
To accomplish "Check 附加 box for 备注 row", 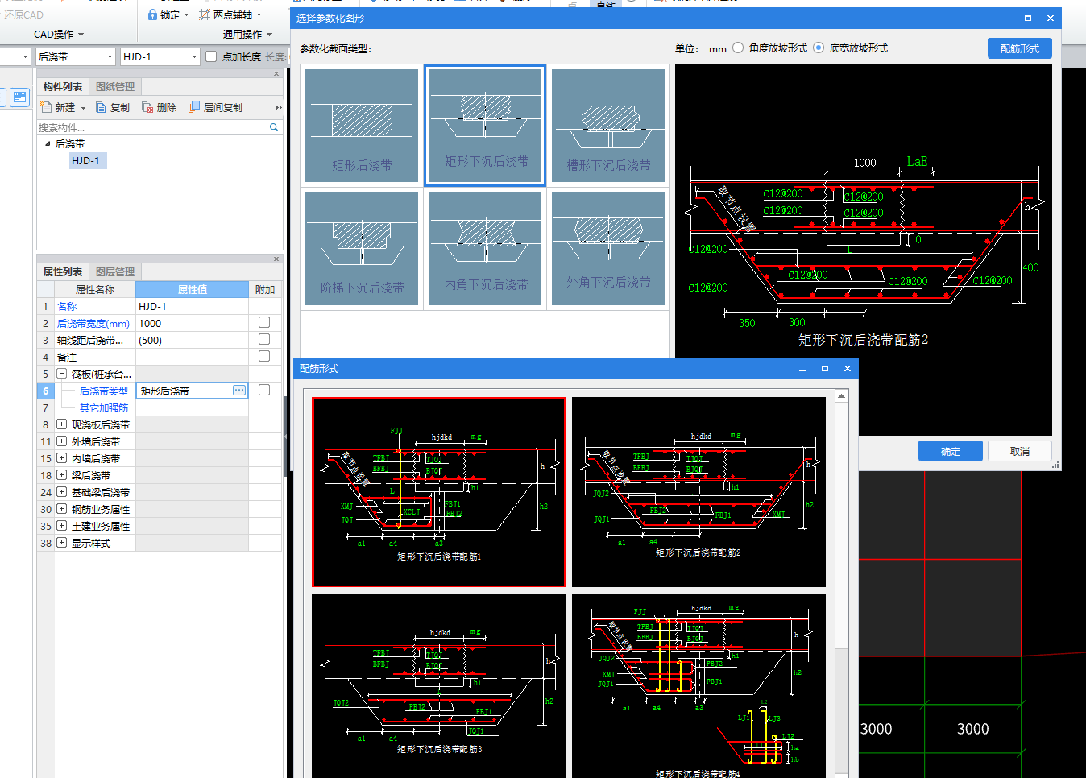I will tap(264, 356).
